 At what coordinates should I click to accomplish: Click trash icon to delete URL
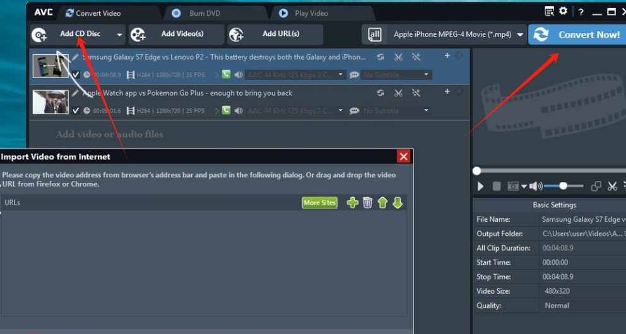(x=367, y=202)
